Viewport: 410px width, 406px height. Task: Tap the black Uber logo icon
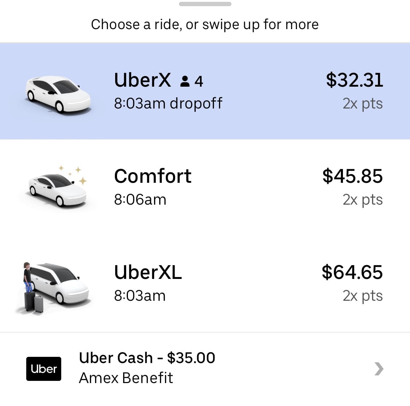click(44, 369)
